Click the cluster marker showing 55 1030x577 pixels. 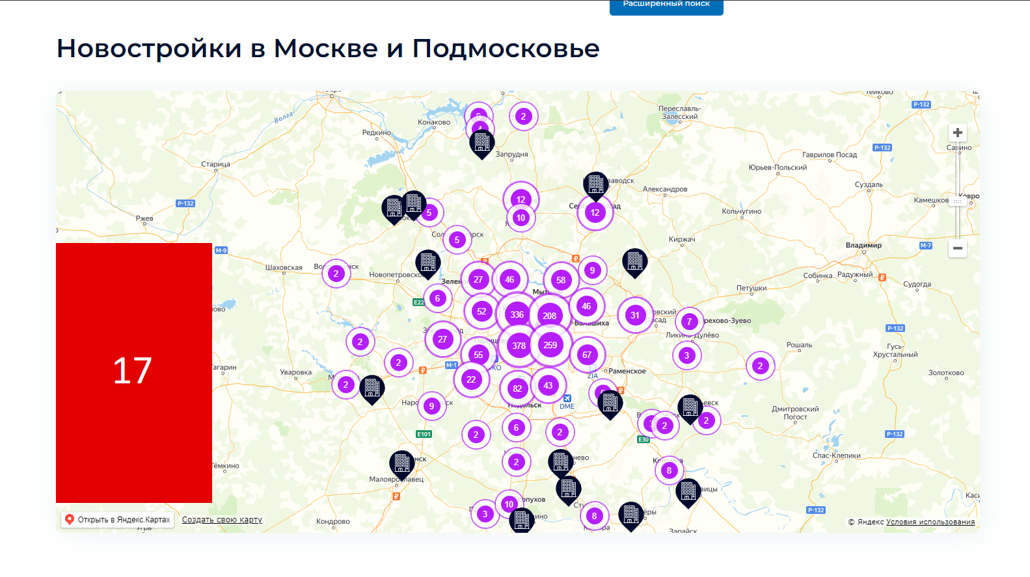click(x=478, y=355)
